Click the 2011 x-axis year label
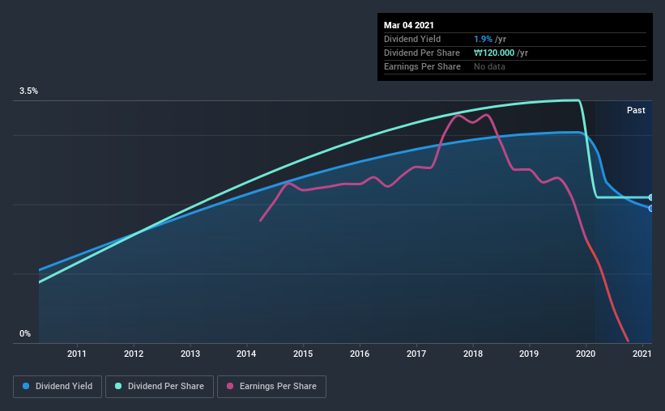The height and width of the screenshot is (411, 665). [x=77, y=354]
